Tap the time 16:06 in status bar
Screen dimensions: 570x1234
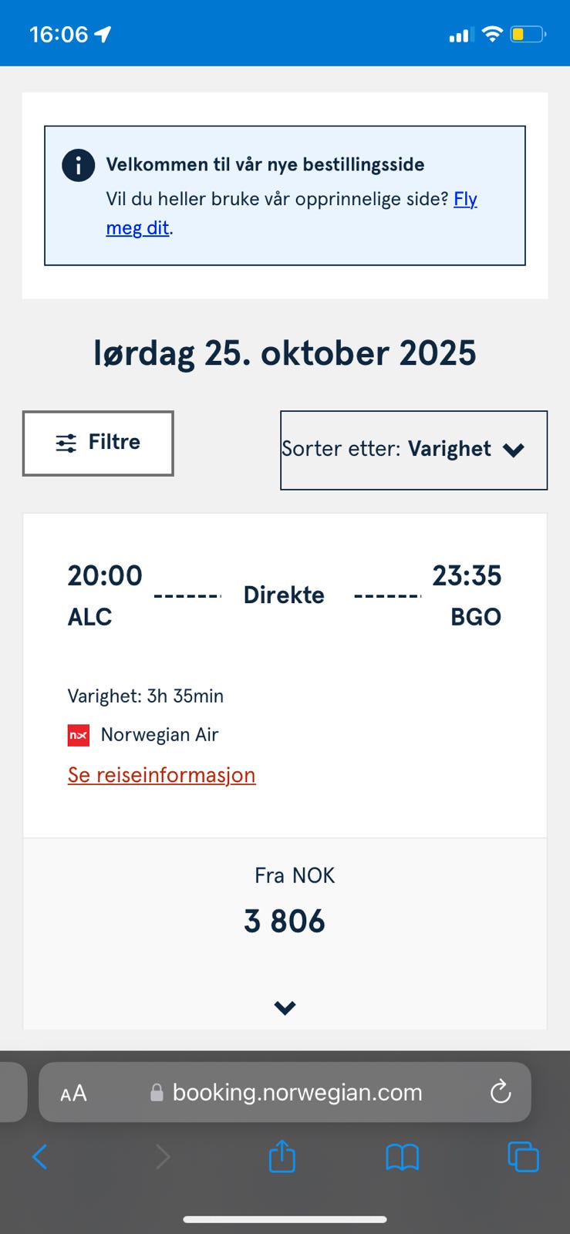(x=59, y=35)
